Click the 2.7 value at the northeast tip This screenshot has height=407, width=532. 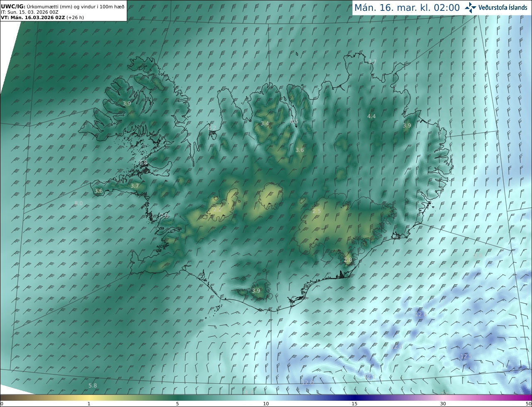372,62
